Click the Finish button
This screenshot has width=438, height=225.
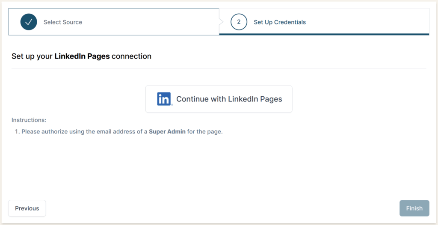(x=414, y=208)
